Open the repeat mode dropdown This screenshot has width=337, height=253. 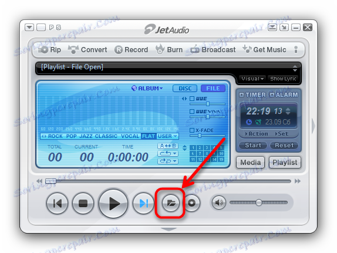click(168, 153)
